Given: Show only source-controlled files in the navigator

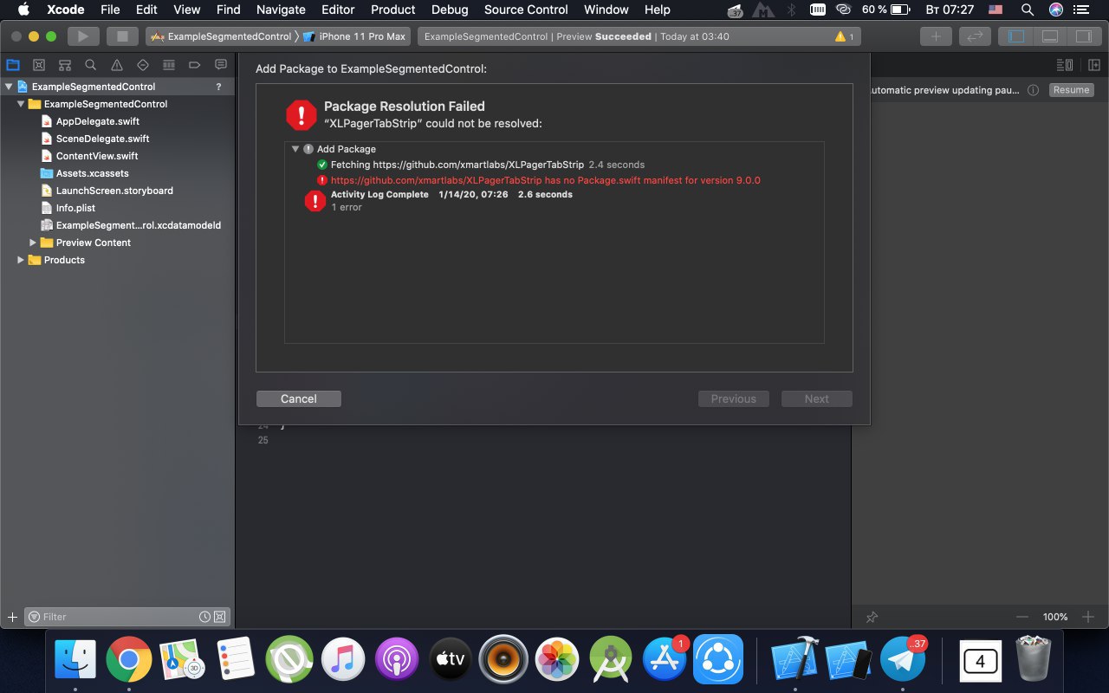Looking at the screenshot, I should pos(220,617).
